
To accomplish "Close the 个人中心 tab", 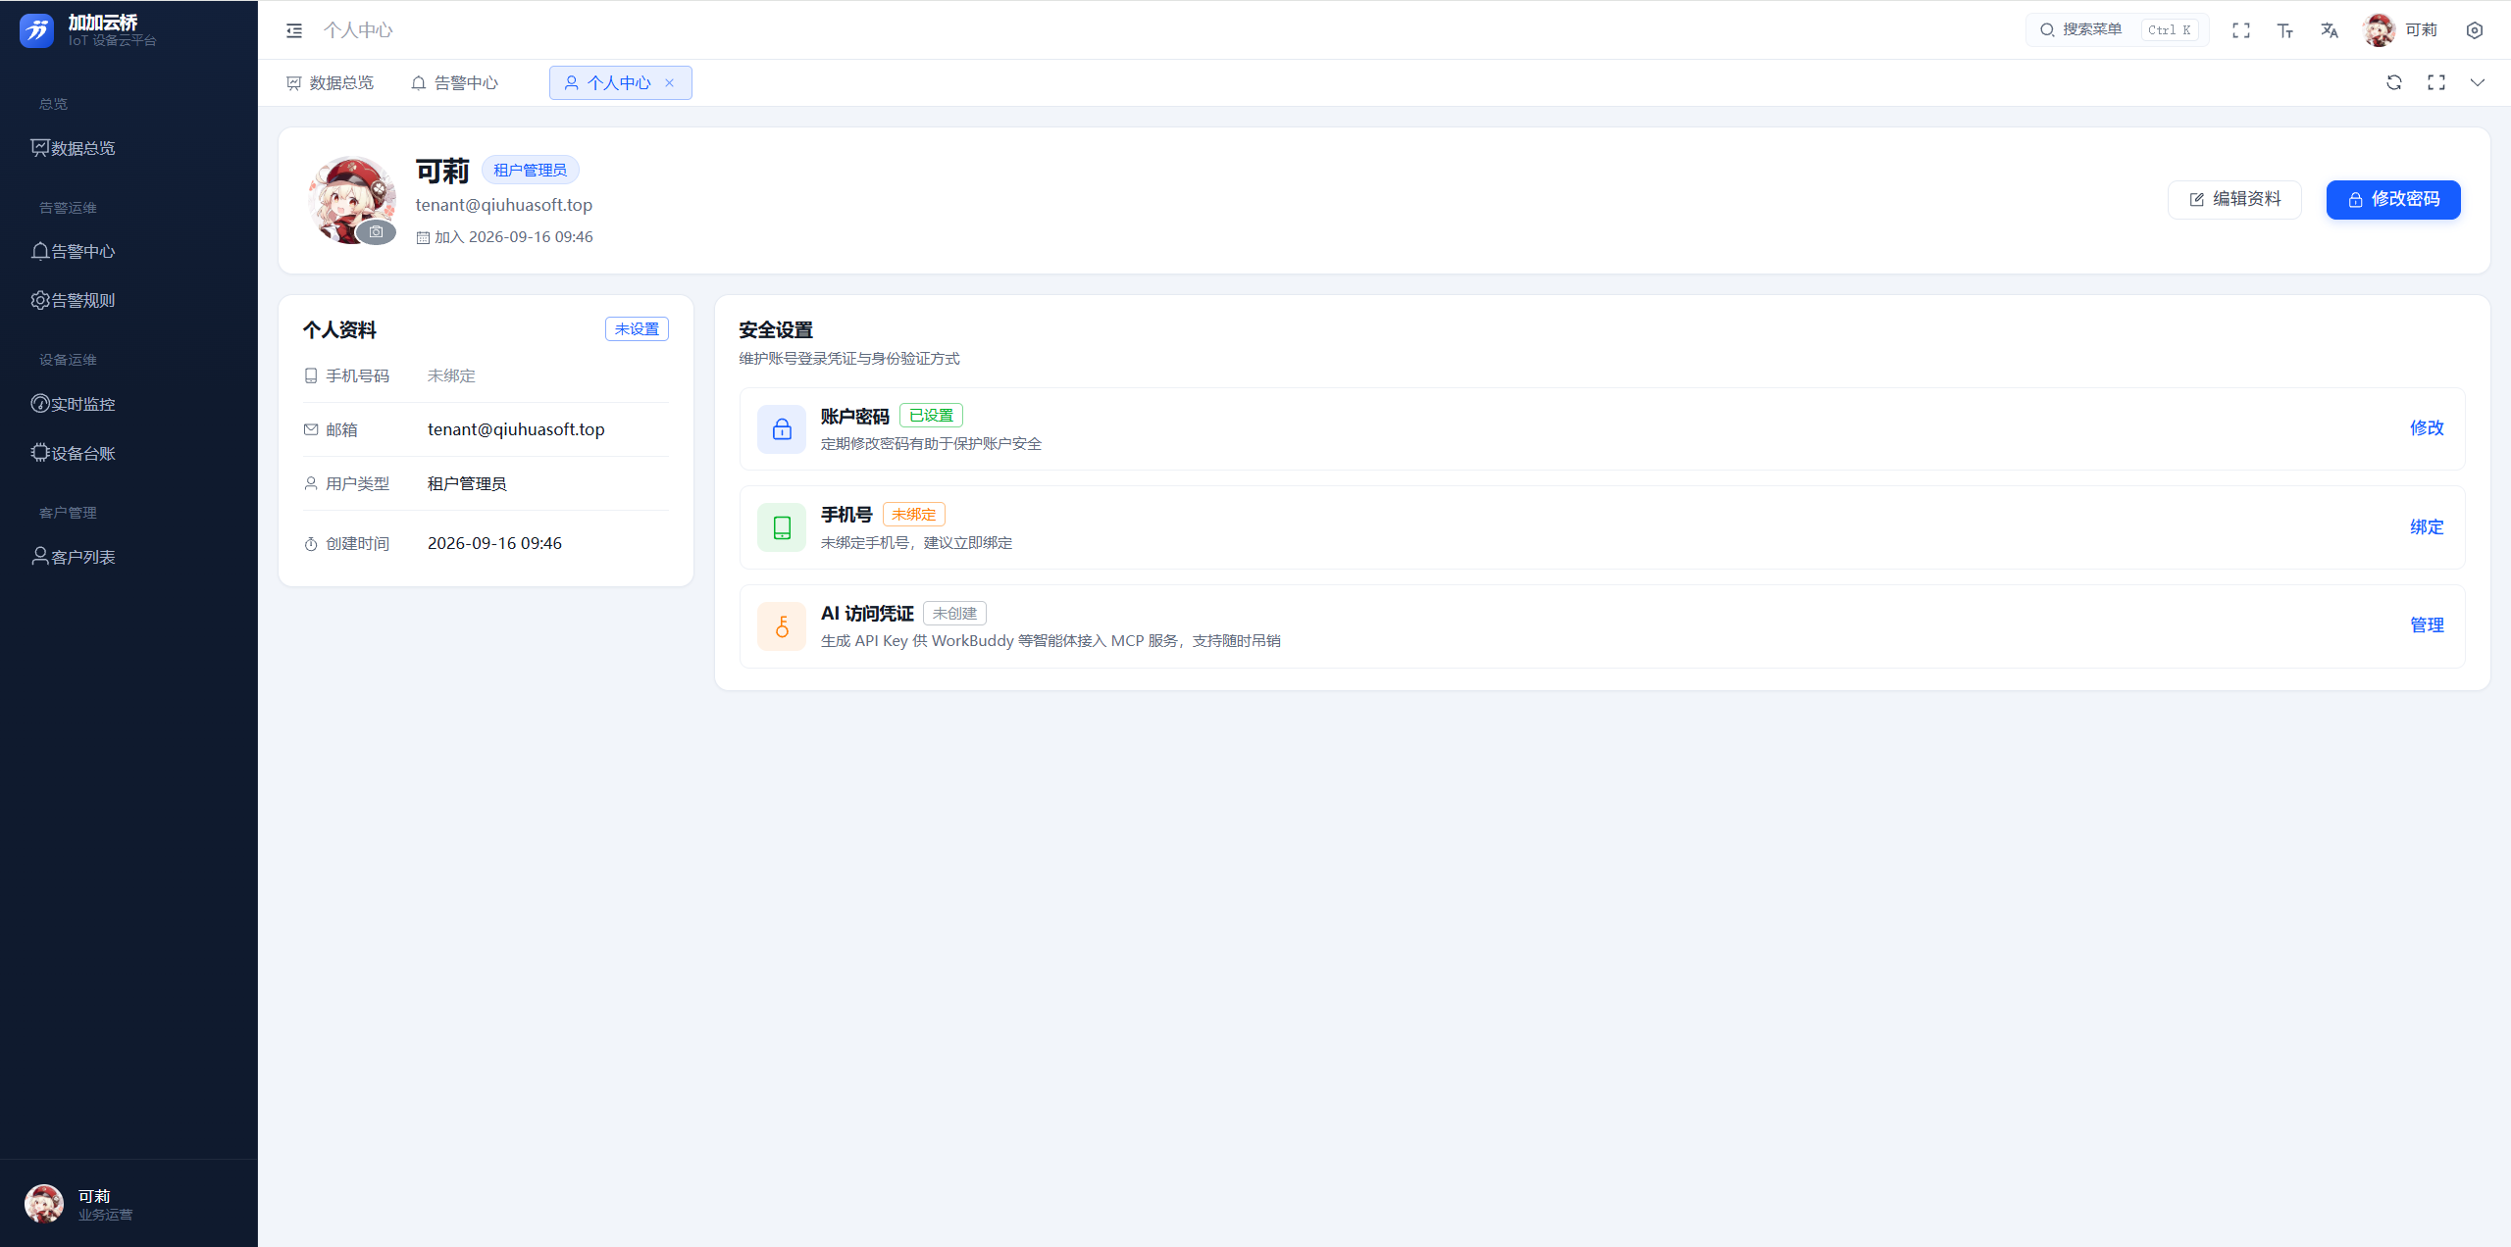I will [670, 83].
